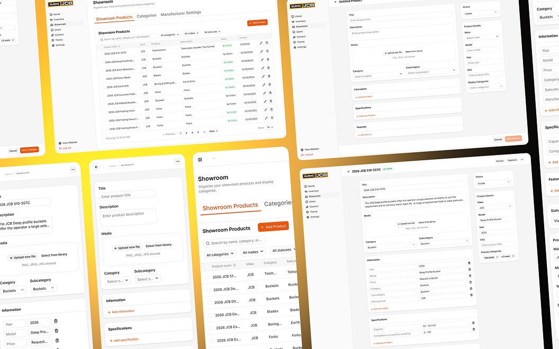Click Add Product in the mobile Showroom view

tap(273, 226)
